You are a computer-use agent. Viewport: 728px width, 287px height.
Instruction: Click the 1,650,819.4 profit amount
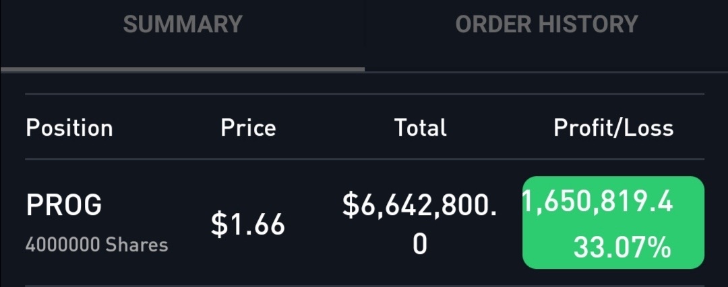(x=599, y=202)
